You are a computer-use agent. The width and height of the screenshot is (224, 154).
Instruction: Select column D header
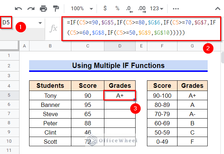point(120,46)
